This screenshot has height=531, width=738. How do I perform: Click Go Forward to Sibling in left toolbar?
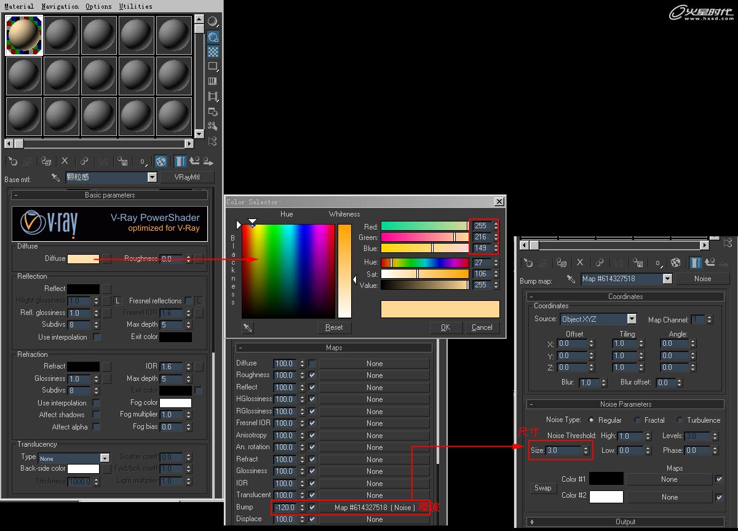pos(208,161)
